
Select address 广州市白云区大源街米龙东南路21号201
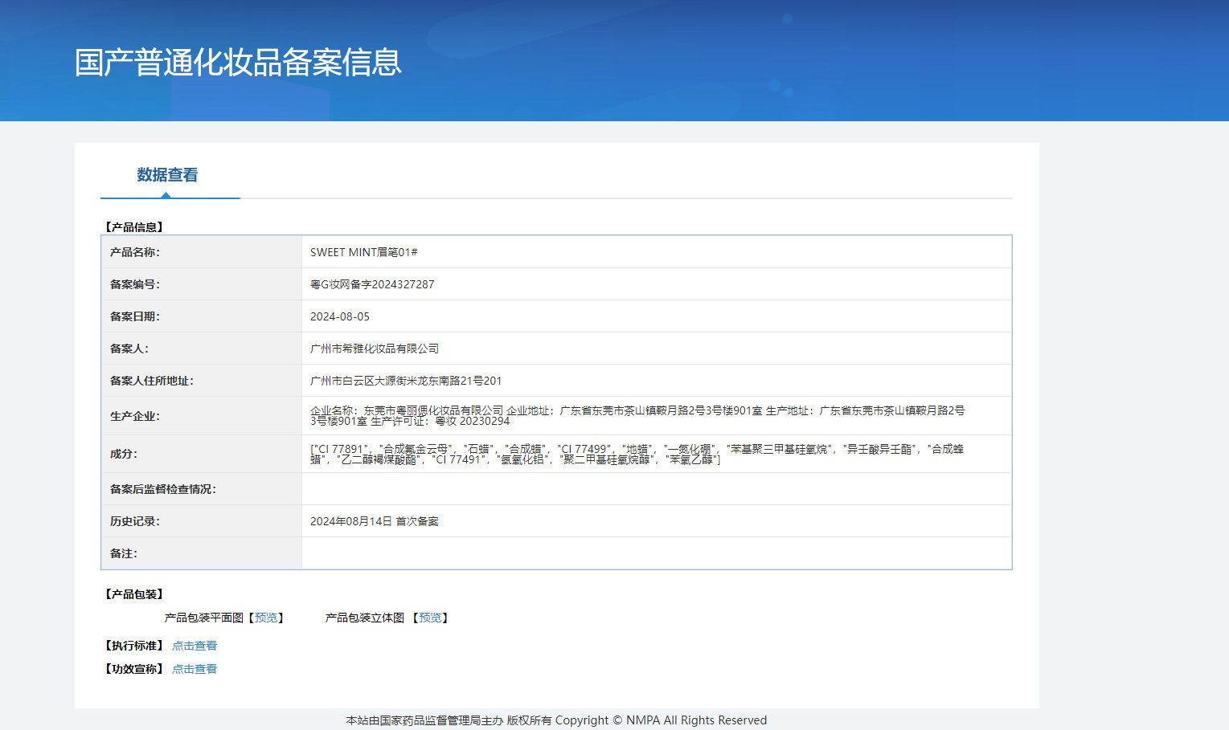406,381
